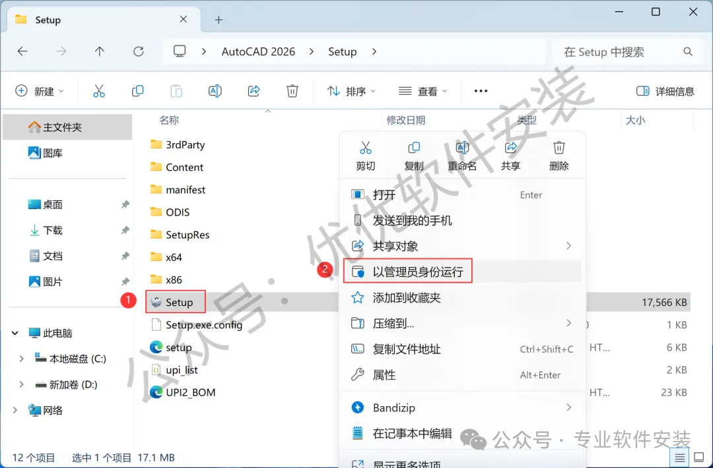Close the Setup tab
Viewport: 713px width, 468px height.
(184, 20)
